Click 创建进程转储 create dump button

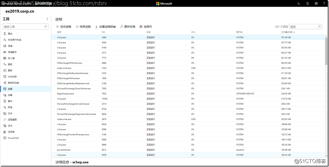[105, 27]
